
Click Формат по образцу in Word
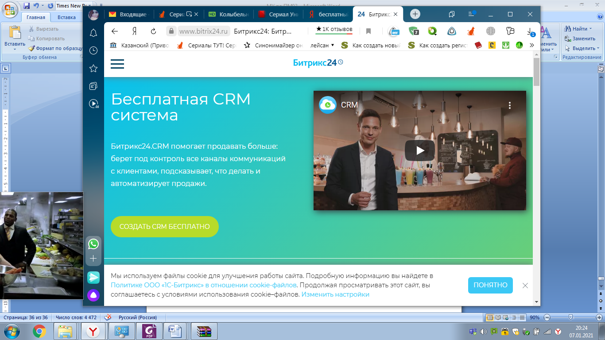tap(55, 48)
